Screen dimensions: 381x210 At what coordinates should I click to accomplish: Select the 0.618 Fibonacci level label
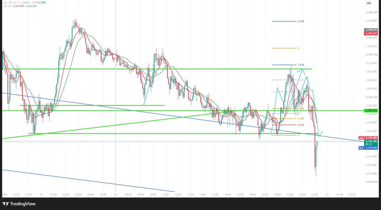(301, 108)
